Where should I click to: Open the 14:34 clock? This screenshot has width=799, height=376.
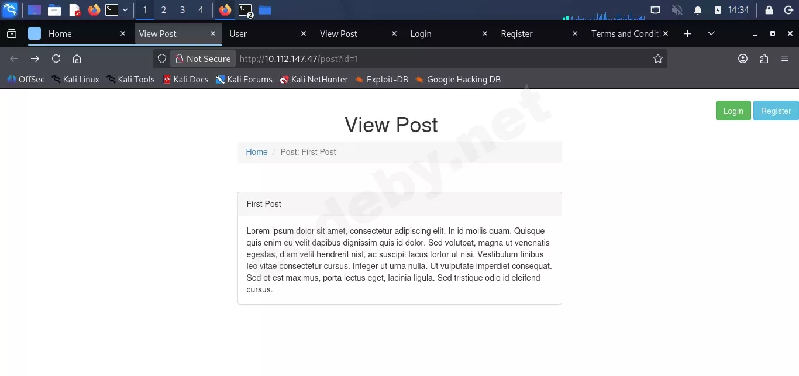(738, 10)
